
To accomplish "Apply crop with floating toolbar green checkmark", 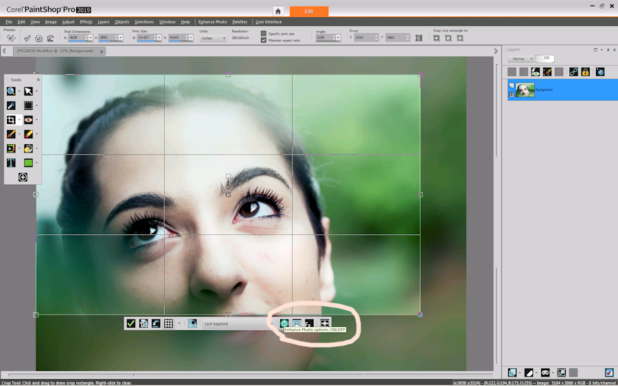I will 130,323.
